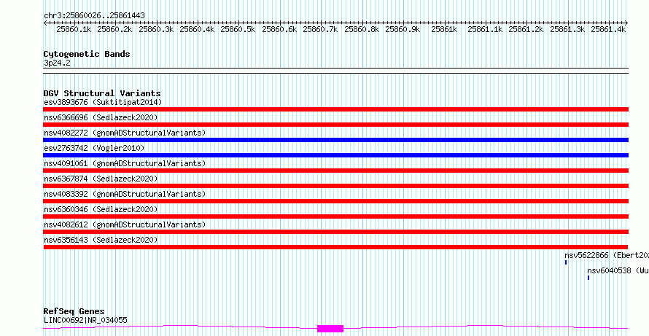Select the red bar under nsv6356143
The image size is (649, 336).
336,247
